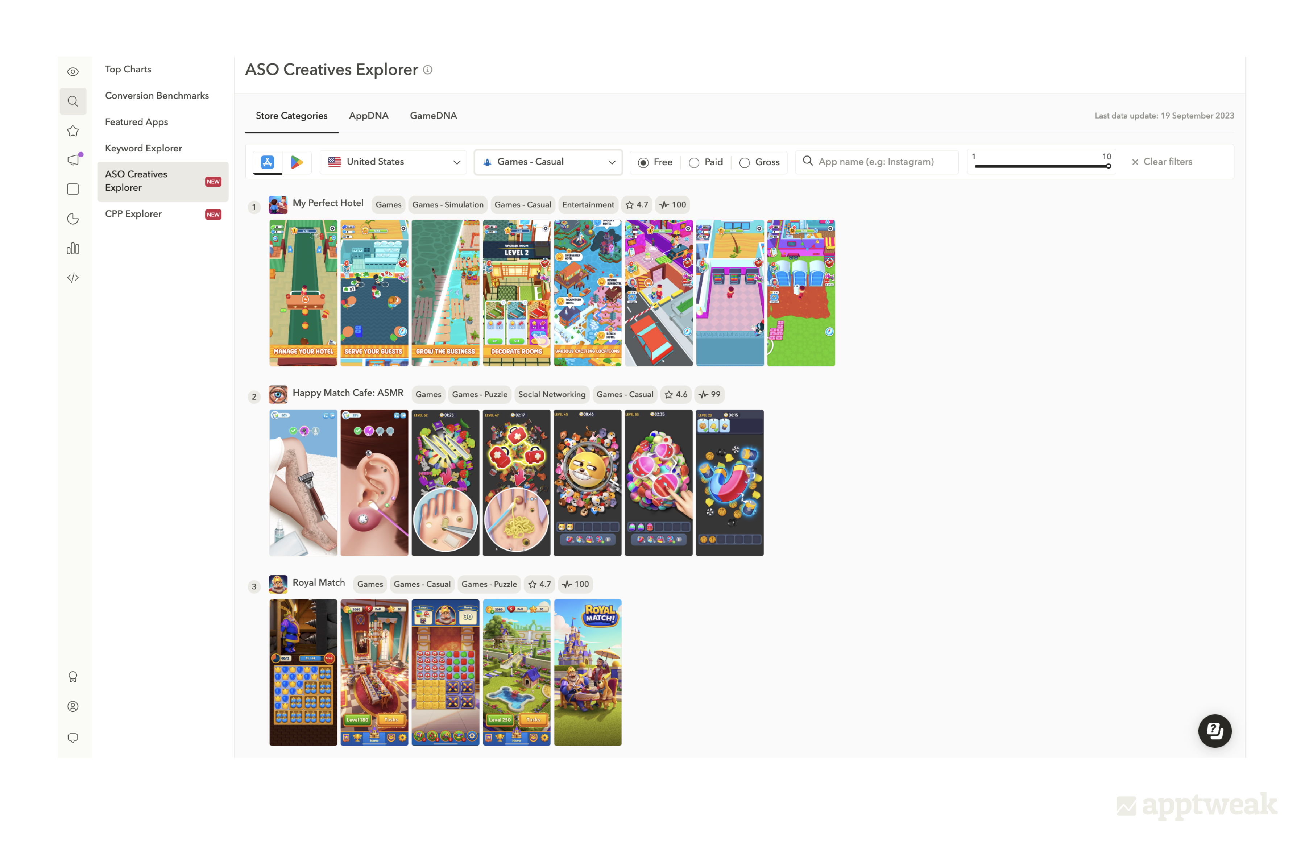Screen dimensions: 1305x847
Task: Select the Gross radio button
Action: [x=745, y=163]
